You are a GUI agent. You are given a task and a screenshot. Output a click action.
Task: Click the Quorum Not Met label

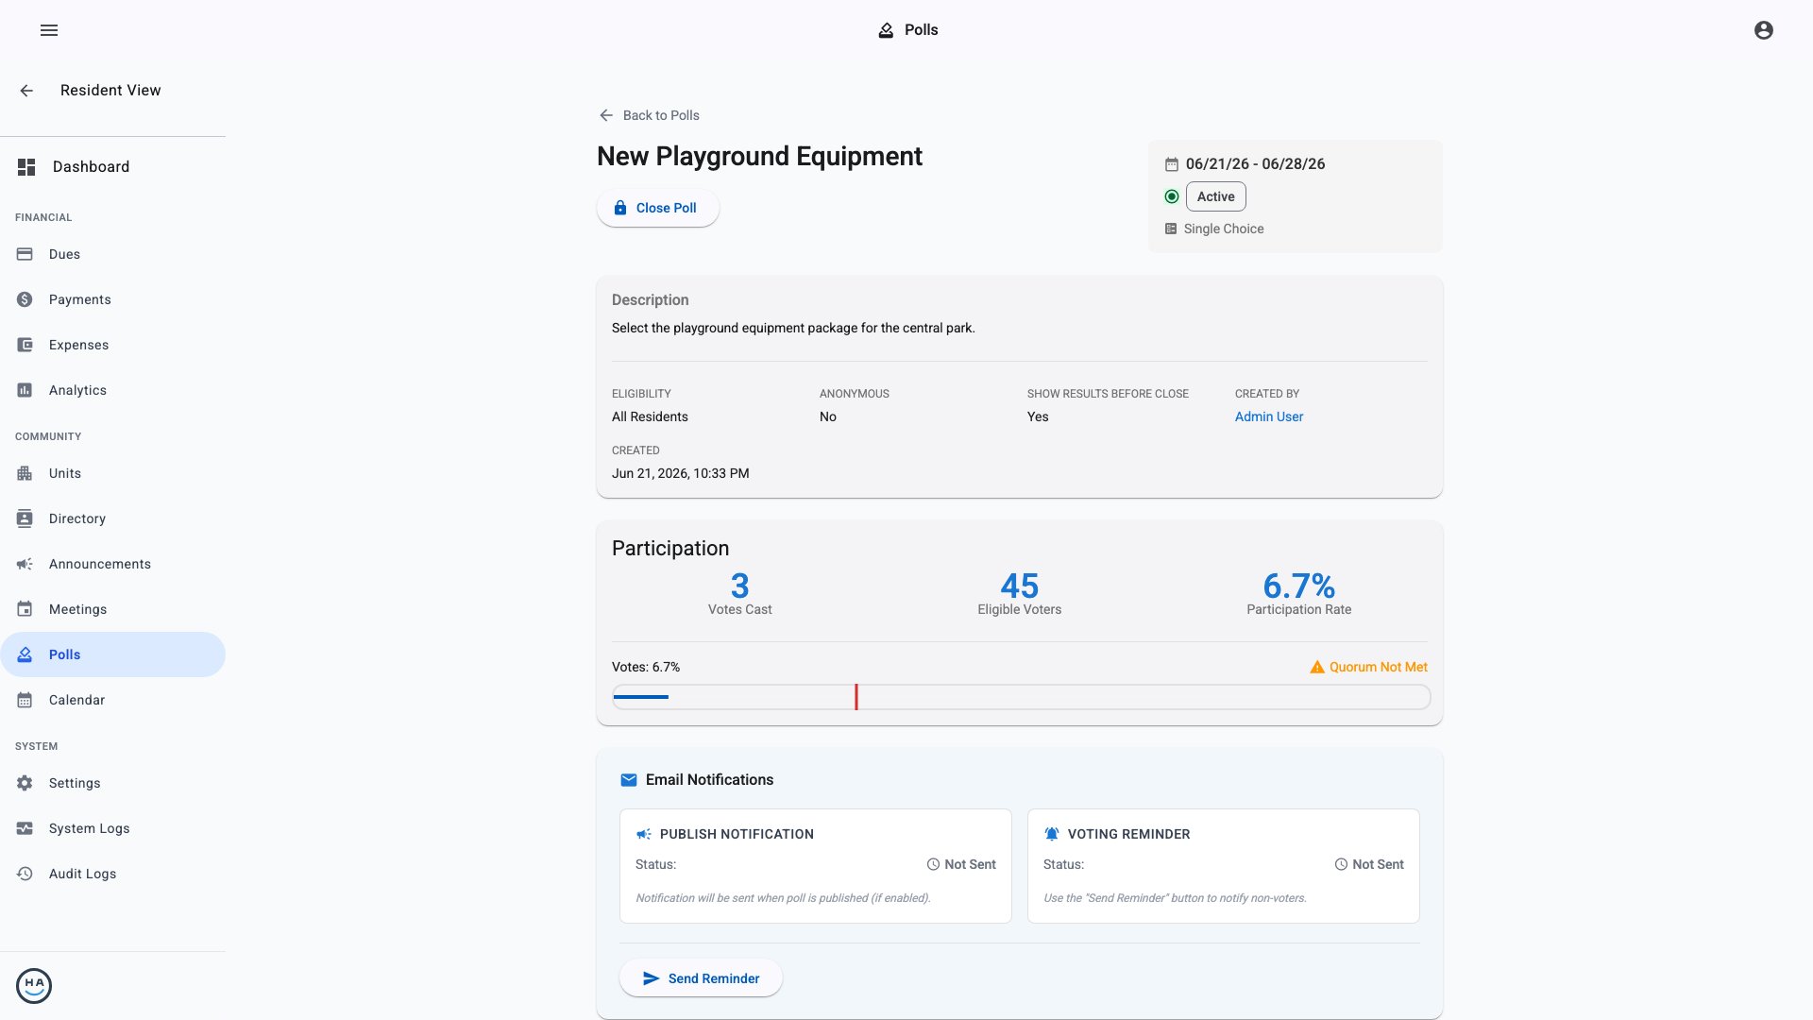[1378, 667]
